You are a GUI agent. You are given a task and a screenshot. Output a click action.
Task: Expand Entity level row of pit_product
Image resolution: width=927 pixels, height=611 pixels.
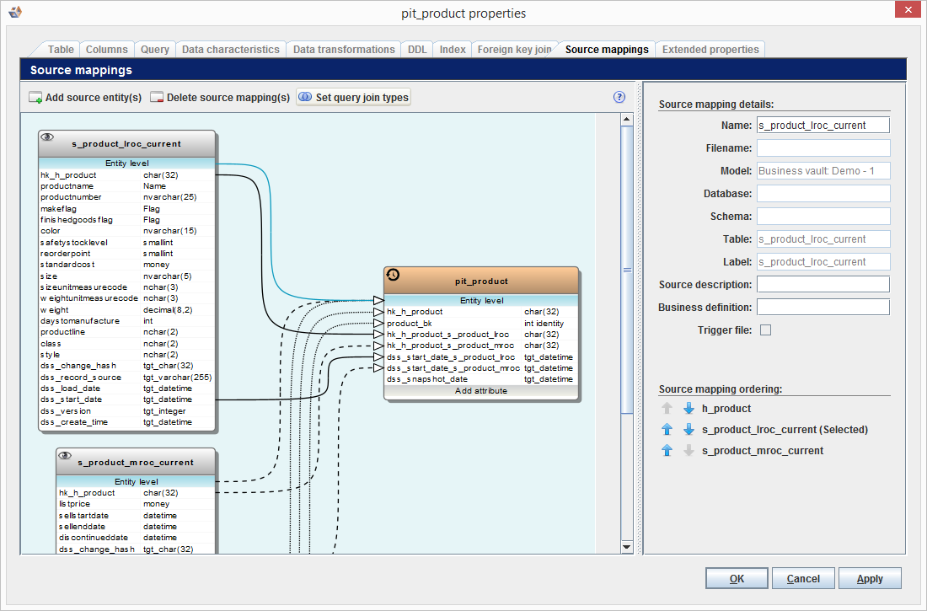tap(481, 300)
